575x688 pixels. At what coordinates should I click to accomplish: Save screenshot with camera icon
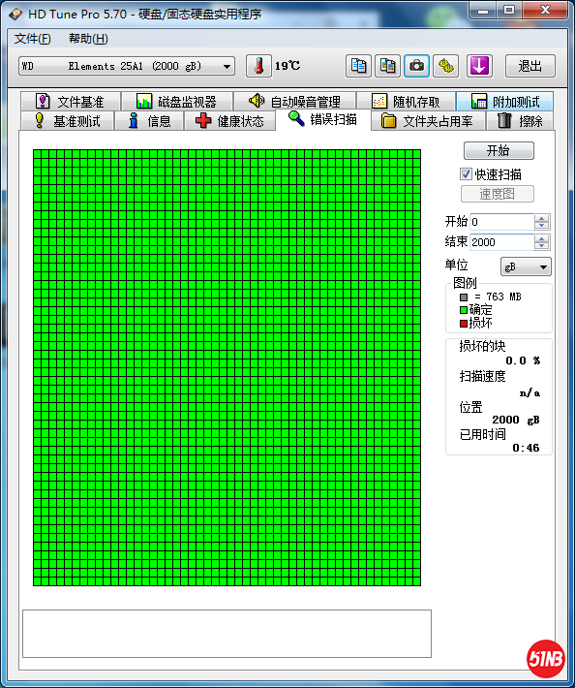coord(416,66)
